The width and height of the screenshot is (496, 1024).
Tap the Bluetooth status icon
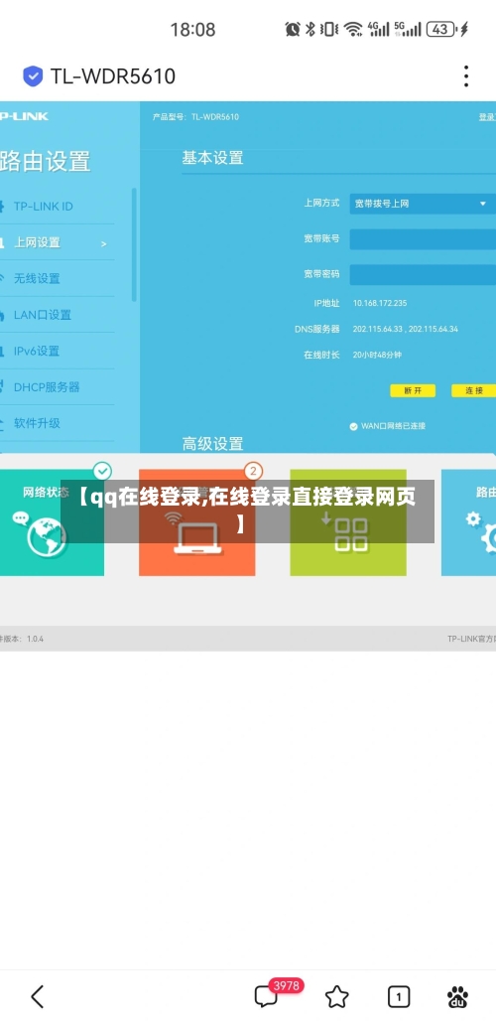point(310,29)
